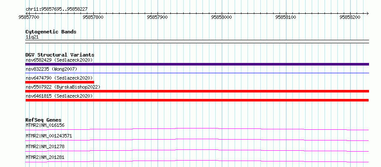
Task: Select the 95857700 ruler tick label
Action: (29, 17)
